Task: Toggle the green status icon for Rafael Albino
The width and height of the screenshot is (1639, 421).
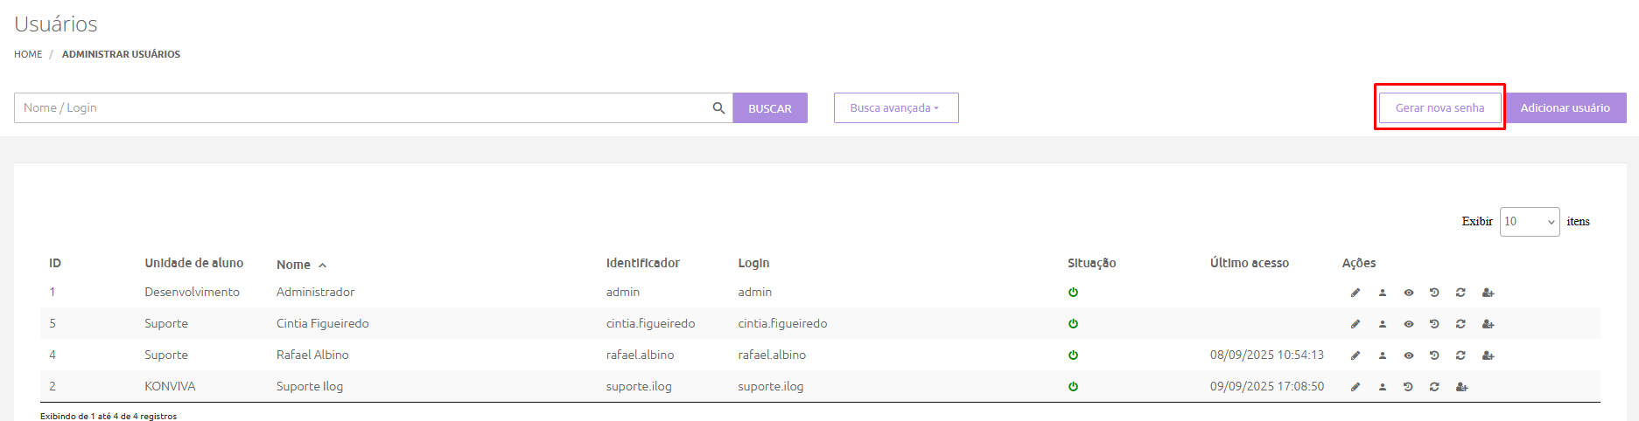Action: click(x=1073, y=355)
